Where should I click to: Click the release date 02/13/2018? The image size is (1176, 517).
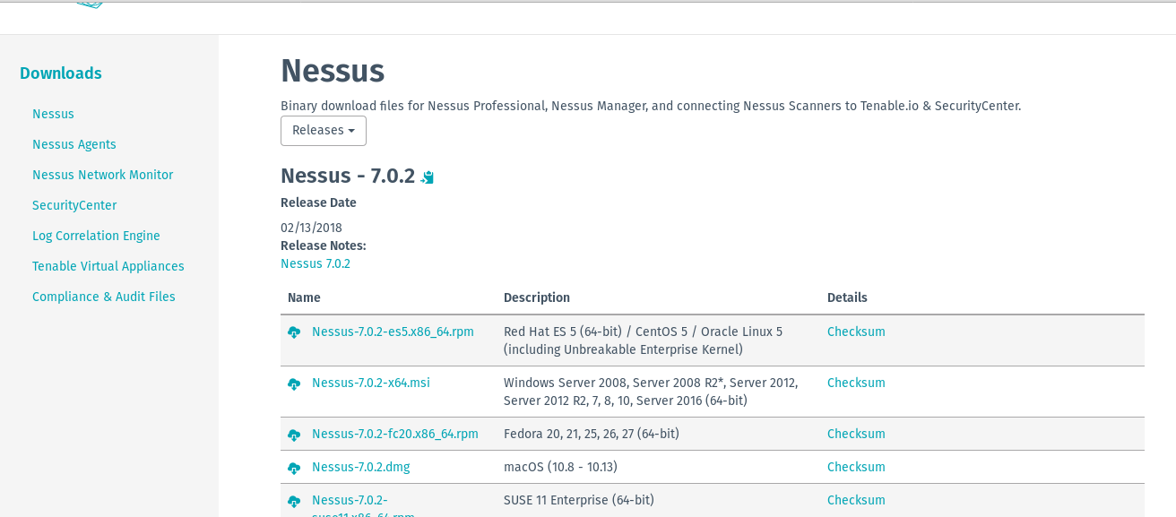[311, 228]
